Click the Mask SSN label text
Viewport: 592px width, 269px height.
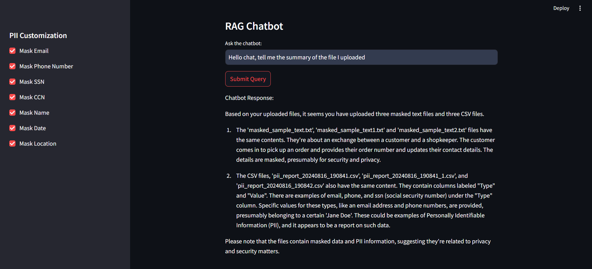(32, 82)
